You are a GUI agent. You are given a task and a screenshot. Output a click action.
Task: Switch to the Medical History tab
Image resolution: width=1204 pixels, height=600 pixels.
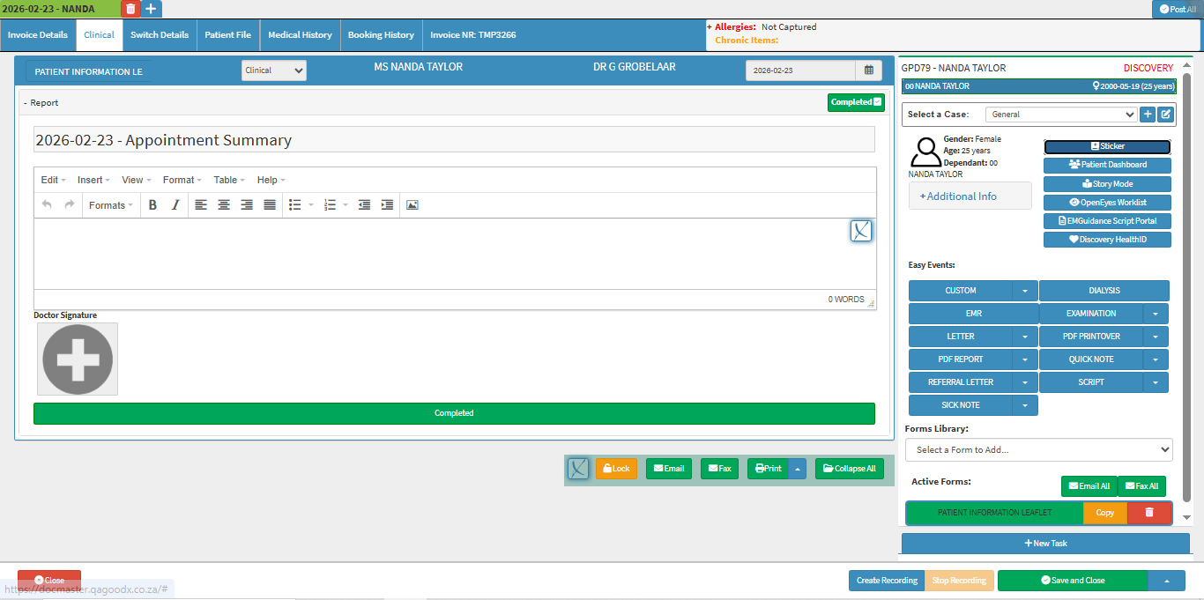[x=300, y=35]
